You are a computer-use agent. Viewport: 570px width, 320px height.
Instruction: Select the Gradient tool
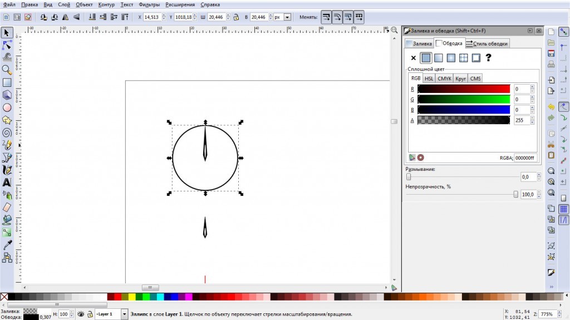point(7,233)
